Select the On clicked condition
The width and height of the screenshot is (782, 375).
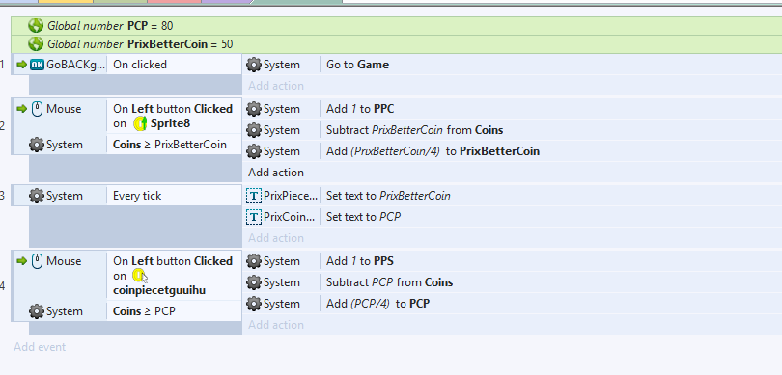point(174,65)
